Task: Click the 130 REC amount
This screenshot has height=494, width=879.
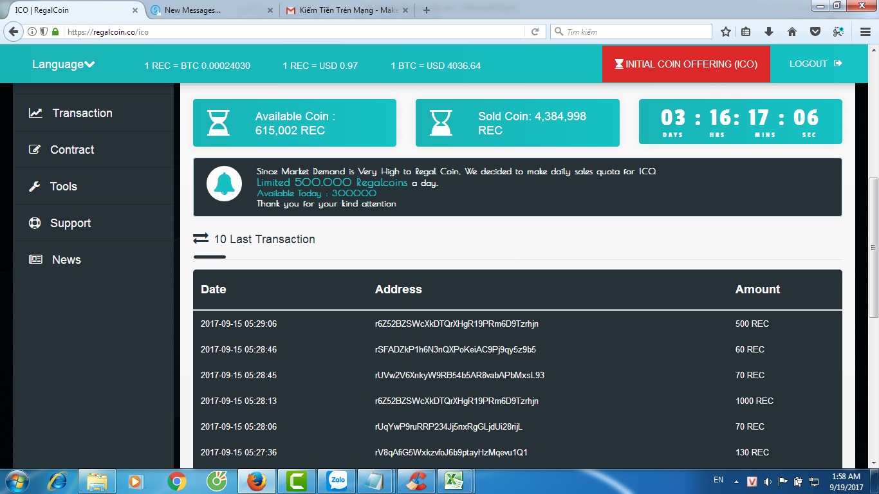Action: pyautogui.click(x=752, y=452)
